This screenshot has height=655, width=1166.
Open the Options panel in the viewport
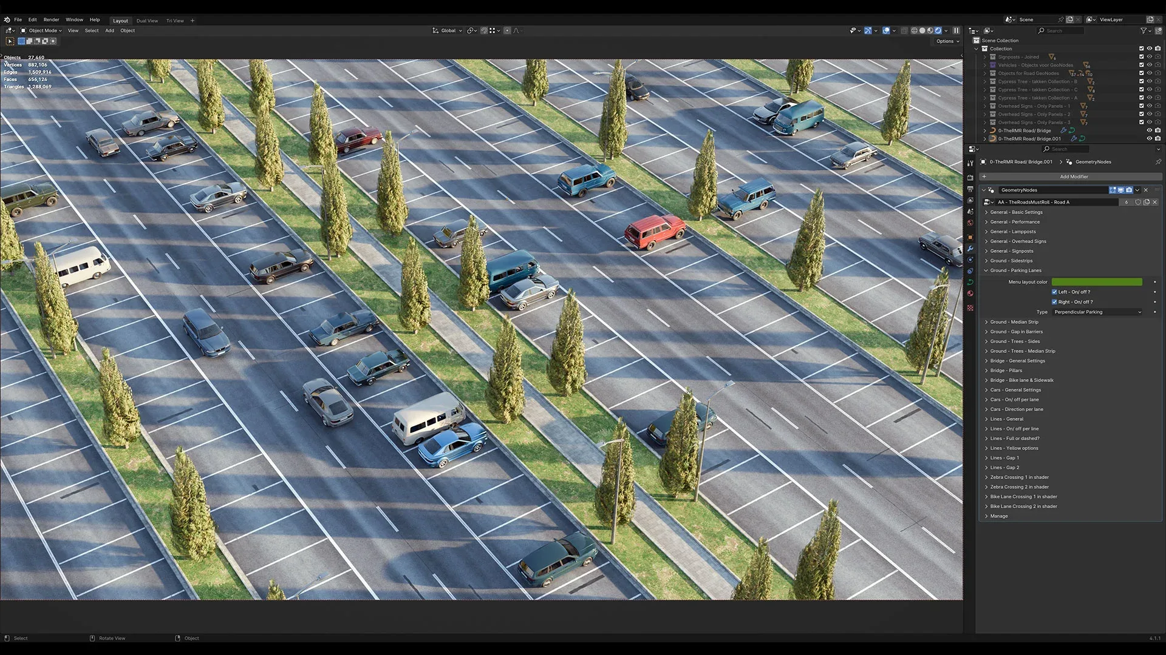coord(946,41)
